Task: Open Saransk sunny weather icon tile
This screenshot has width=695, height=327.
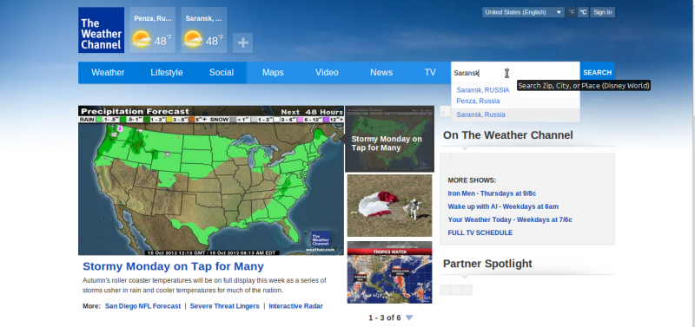Action: pos(204,30)
